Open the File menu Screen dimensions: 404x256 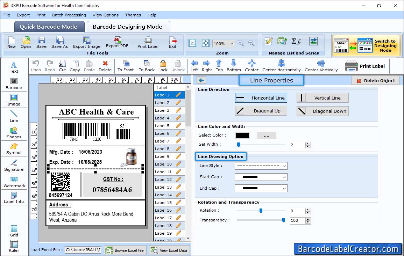tap(7, 15)
